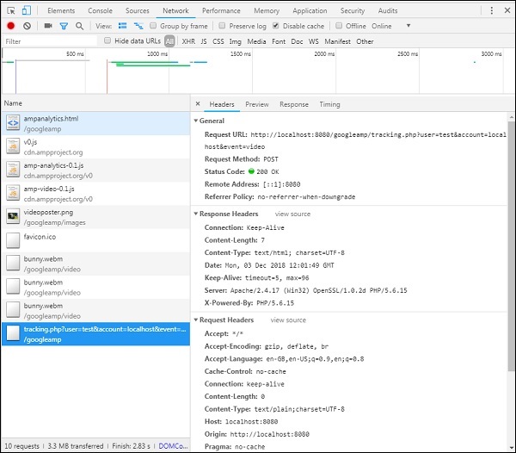516x453 pixels.
Task: Click the inspect element picker icon
Action: [9, 10]
